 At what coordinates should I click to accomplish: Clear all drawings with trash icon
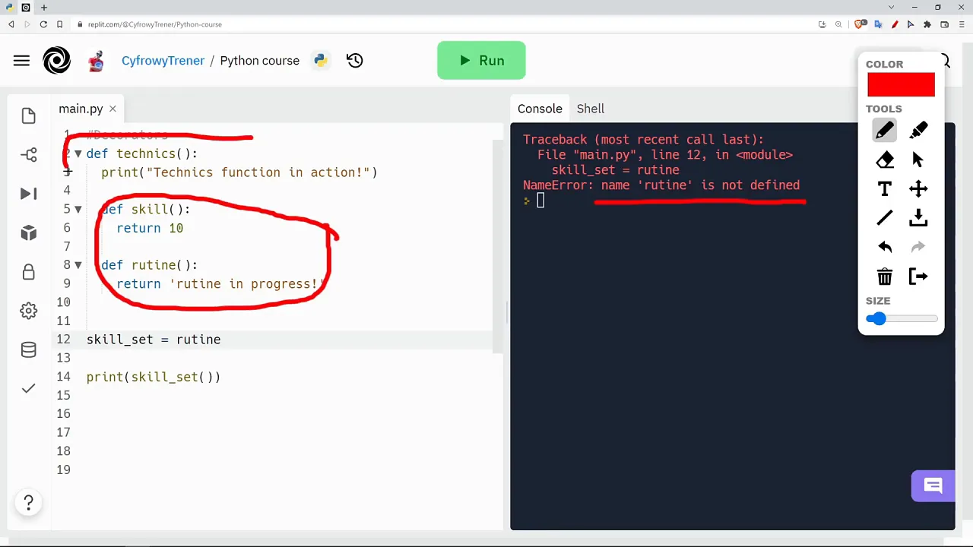(884, 277)
